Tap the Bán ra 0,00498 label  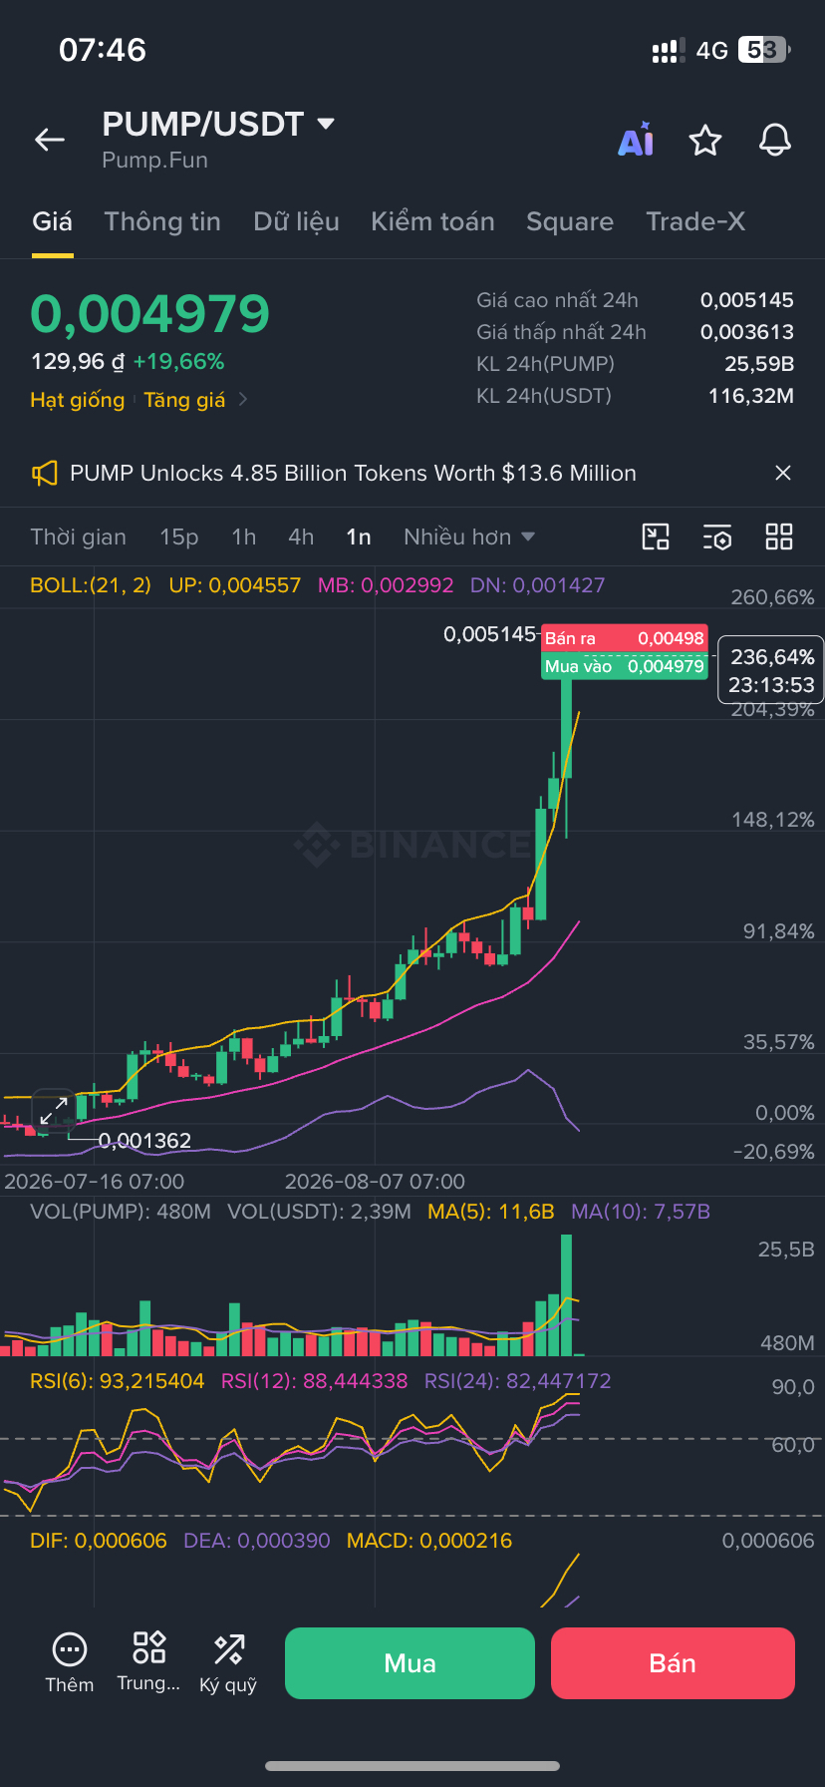point(625,638)
